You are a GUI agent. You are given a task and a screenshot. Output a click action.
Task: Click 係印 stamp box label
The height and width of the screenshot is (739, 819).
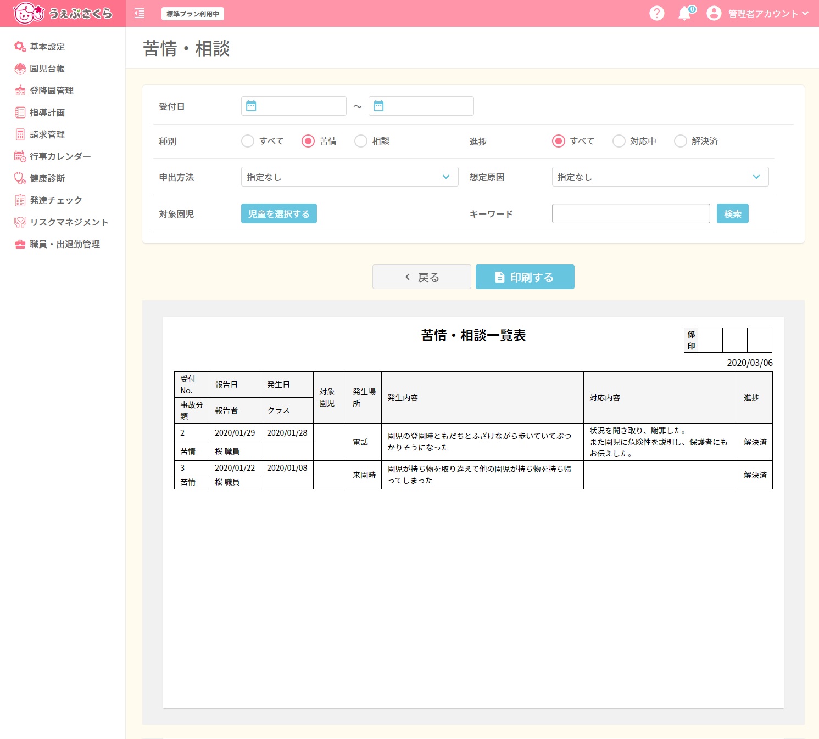691,340
